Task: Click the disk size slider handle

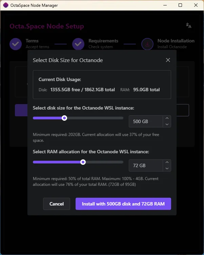Action: (64, 118)
